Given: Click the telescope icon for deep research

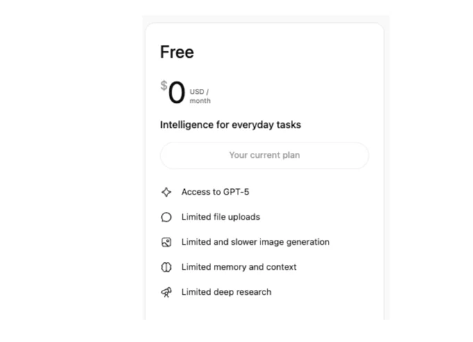Looking at the screenshot, I should 166,292.
